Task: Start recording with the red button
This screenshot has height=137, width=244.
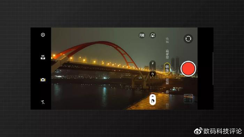Action: 188,69
